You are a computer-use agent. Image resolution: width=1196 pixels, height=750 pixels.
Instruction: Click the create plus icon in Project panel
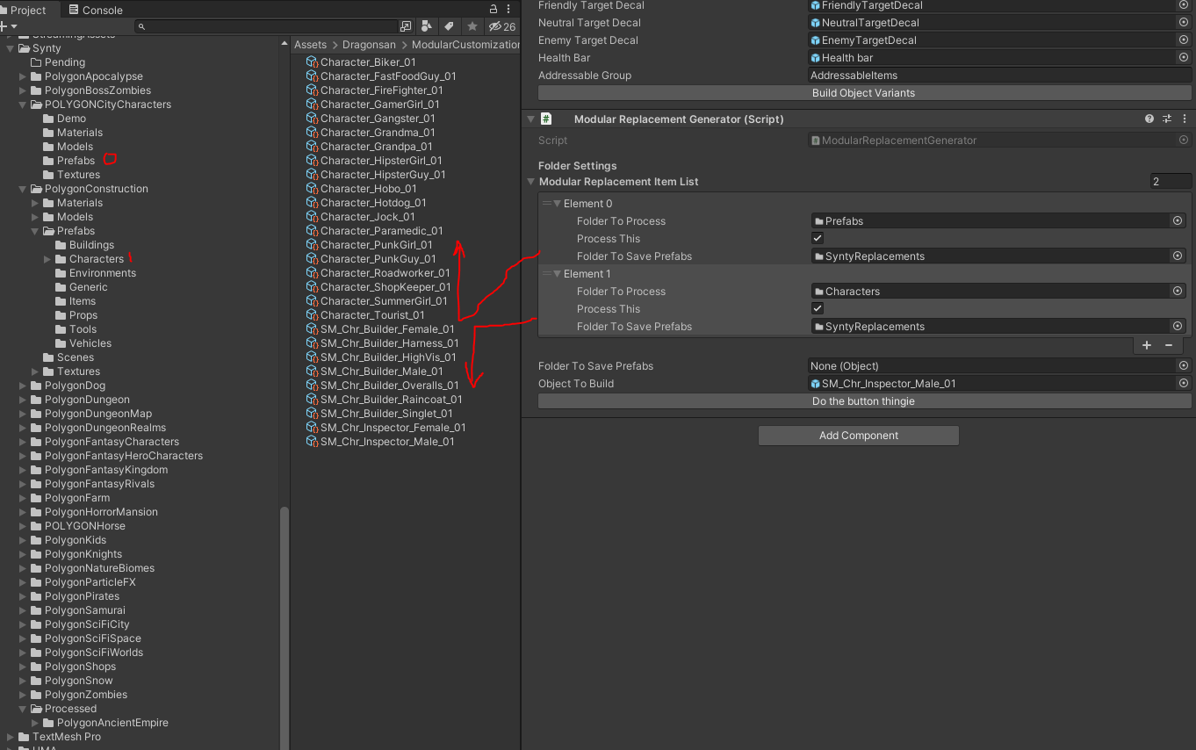pos(5,26)
